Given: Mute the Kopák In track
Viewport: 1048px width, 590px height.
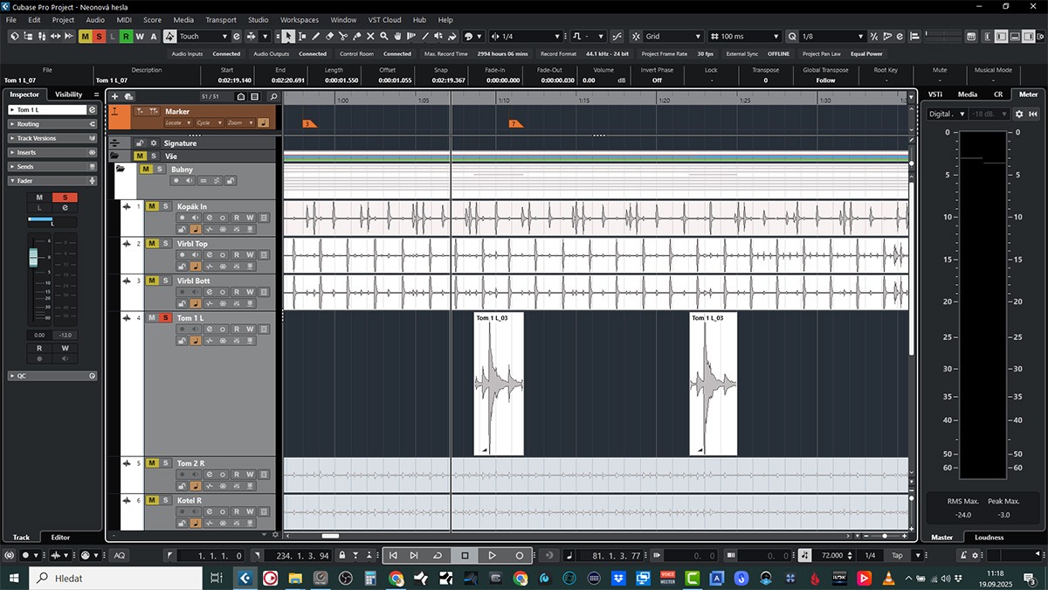Looking at the screenshot, I should pyautogui.click(x=152, y=206).
